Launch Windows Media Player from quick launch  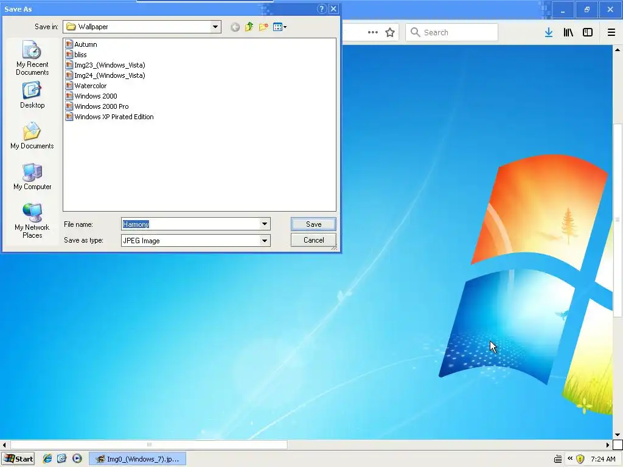pos(77,458)
